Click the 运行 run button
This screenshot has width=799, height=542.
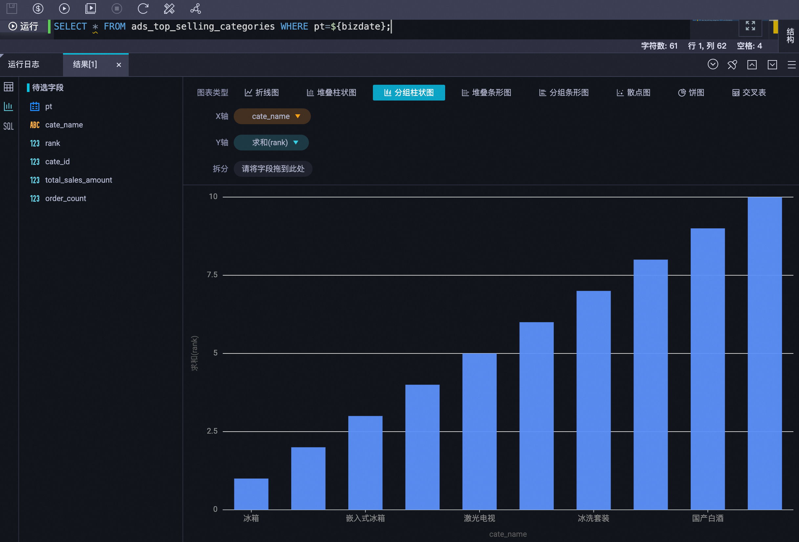23,27
